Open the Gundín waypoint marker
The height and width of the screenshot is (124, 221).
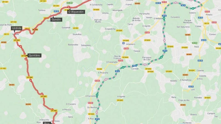[56, 20]
